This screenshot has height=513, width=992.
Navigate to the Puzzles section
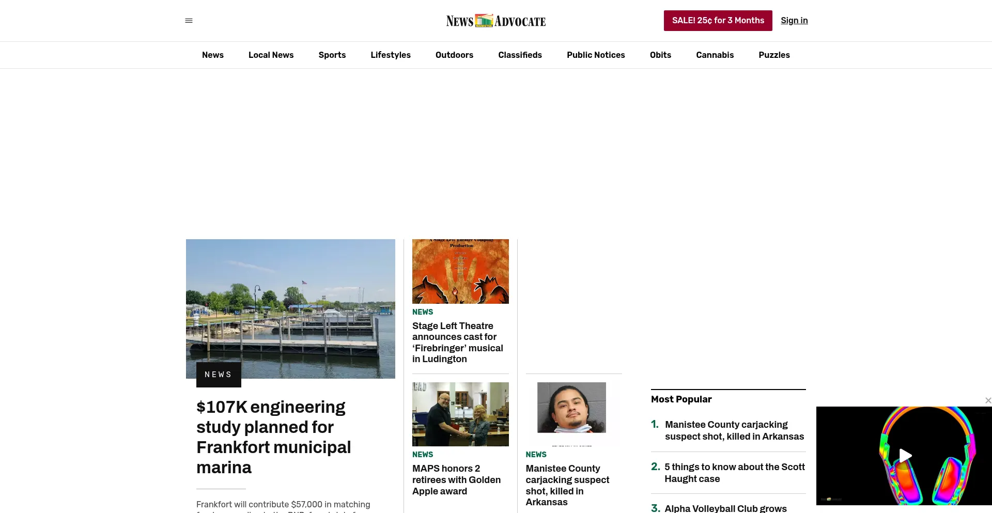tap(774, 55)
